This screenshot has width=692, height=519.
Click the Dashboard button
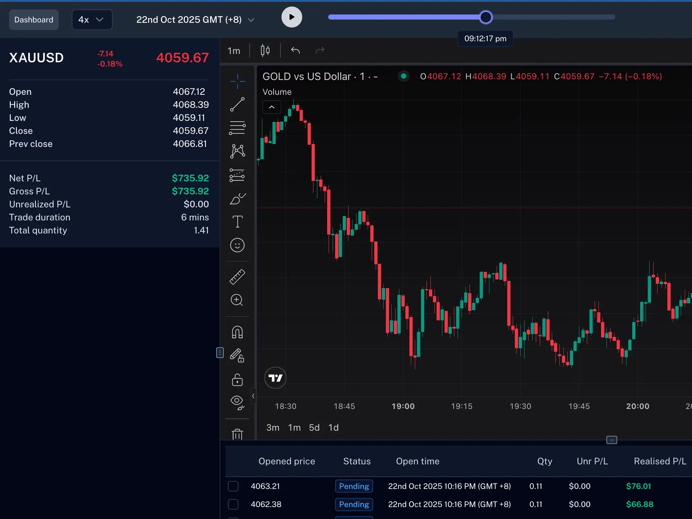click(34, 20)
